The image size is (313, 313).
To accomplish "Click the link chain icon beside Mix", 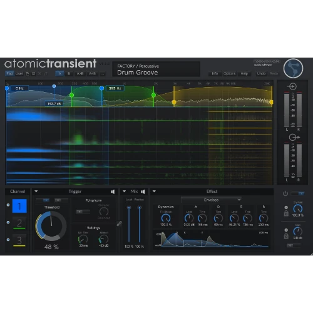I will pos(119,223).
